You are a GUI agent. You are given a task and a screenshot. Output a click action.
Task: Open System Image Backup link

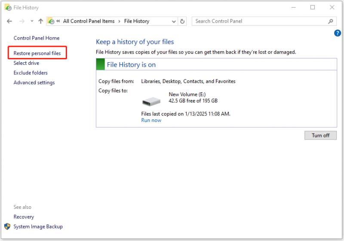(x=38, y=226)
